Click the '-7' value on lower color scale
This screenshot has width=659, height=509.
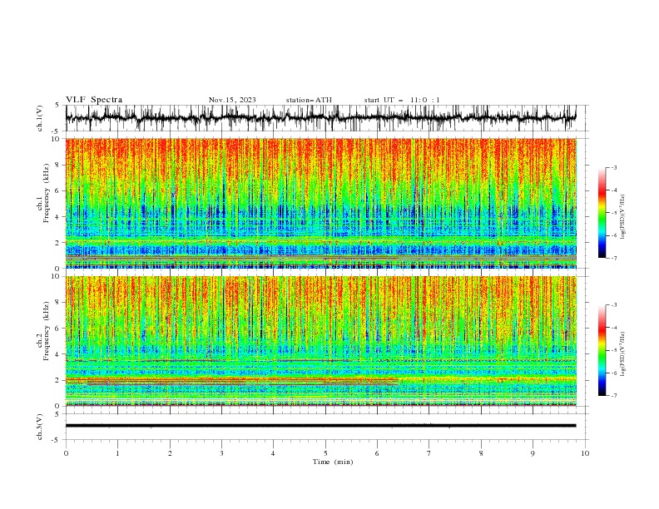[x=613, y=396]
